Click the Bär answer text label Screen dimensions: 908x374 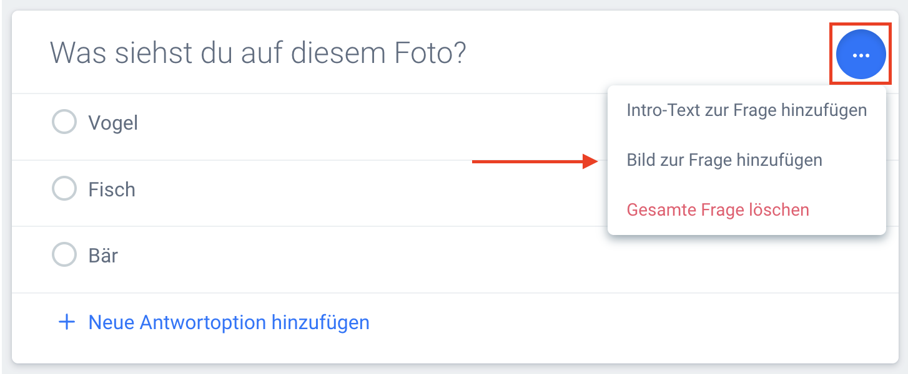point(103,256)
